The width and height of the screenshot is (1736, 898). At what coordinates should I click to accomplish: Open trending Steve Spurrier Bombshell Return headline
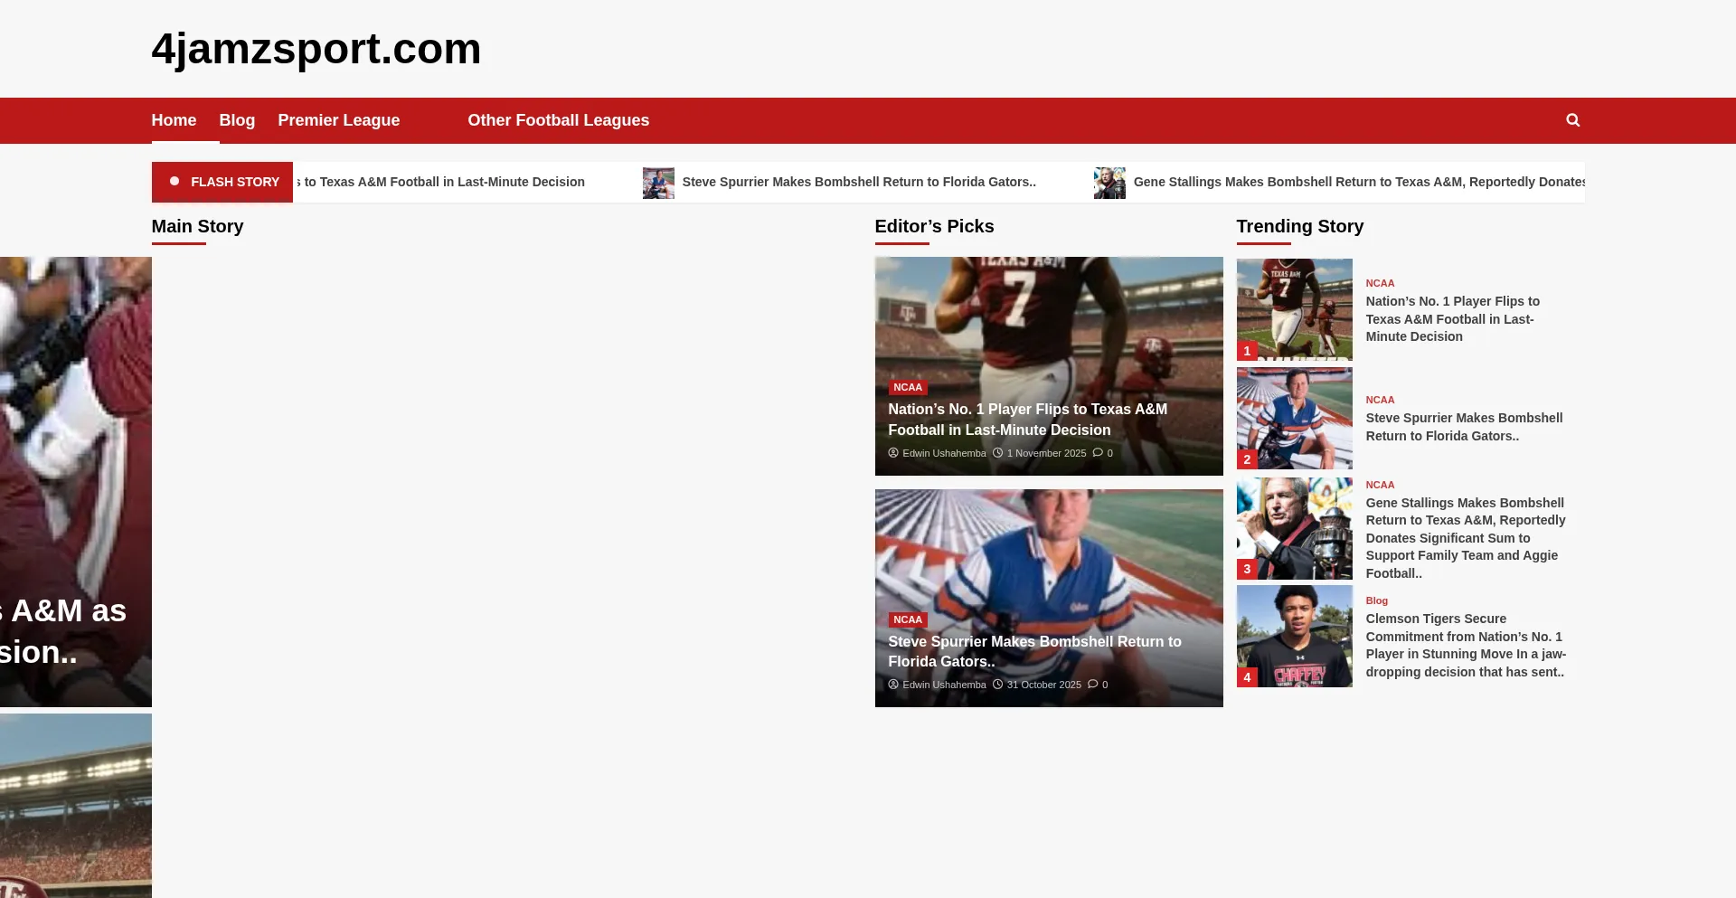[1463, 427]
